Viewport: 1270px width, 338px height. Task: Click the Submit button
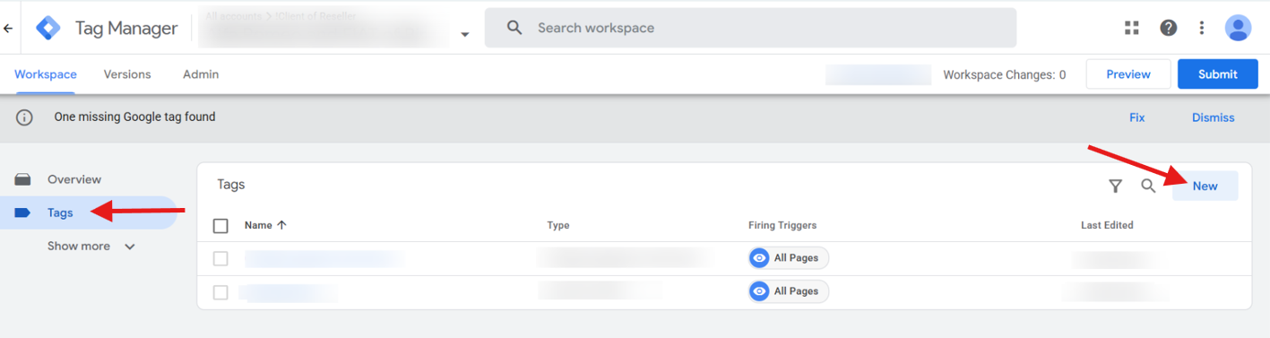tap(1218, 74)
